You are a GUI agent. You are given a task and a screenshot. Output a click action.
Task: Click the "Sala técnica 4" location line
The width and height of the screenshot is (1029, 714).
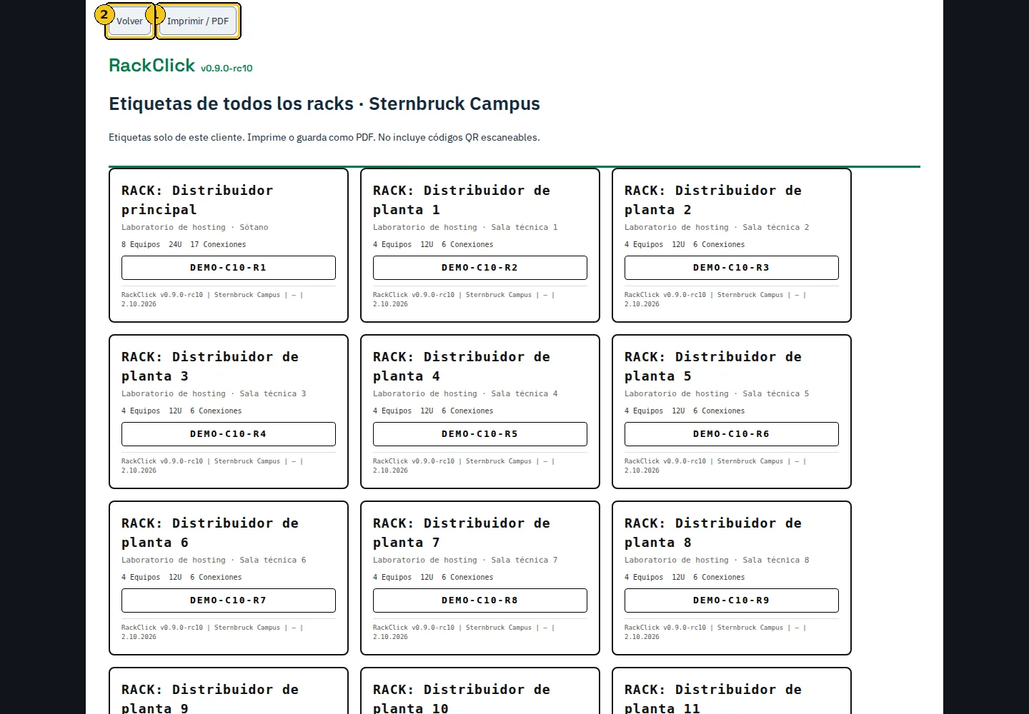465,393
